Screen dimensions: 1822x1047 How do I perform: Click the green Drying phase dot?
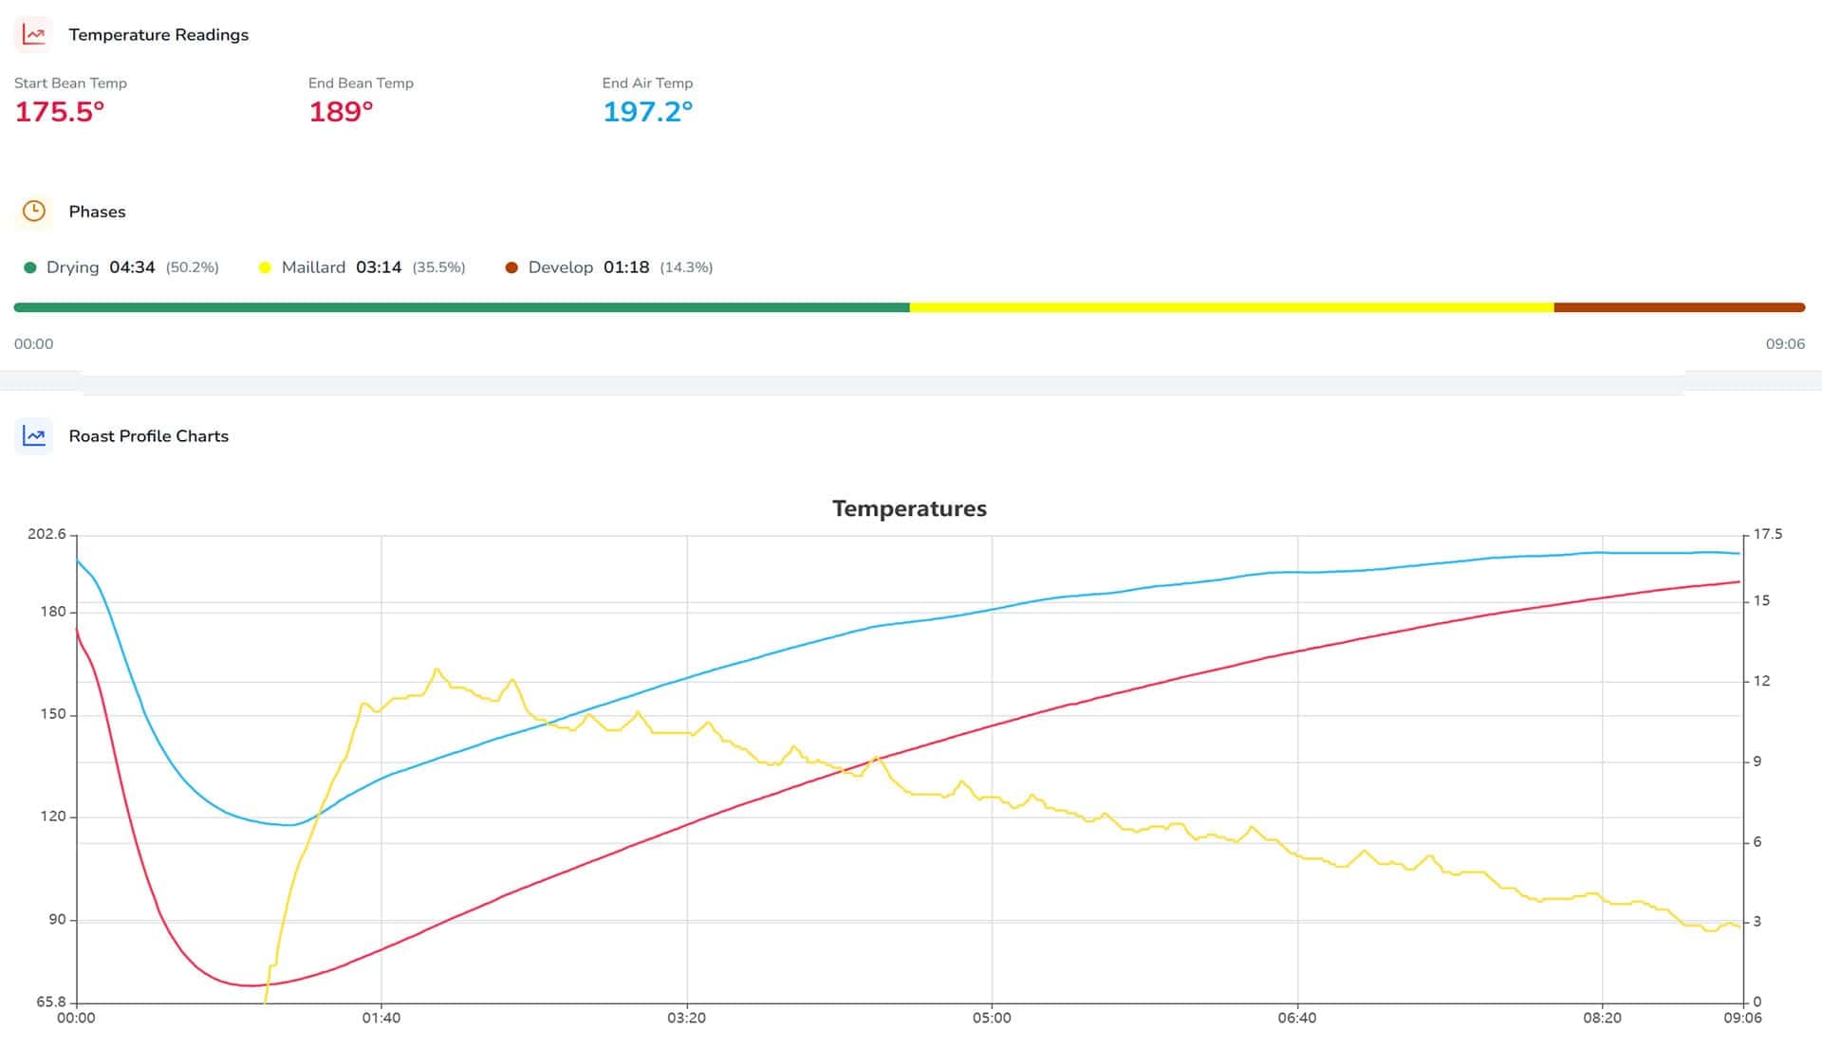click(x=29, y=267)
